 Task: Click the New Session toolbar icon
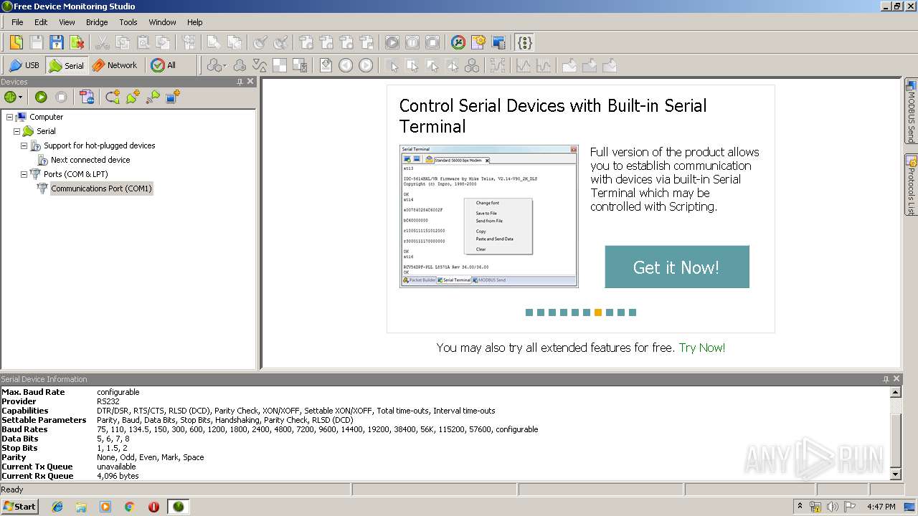pyautogui.click(x=16, y=42)
